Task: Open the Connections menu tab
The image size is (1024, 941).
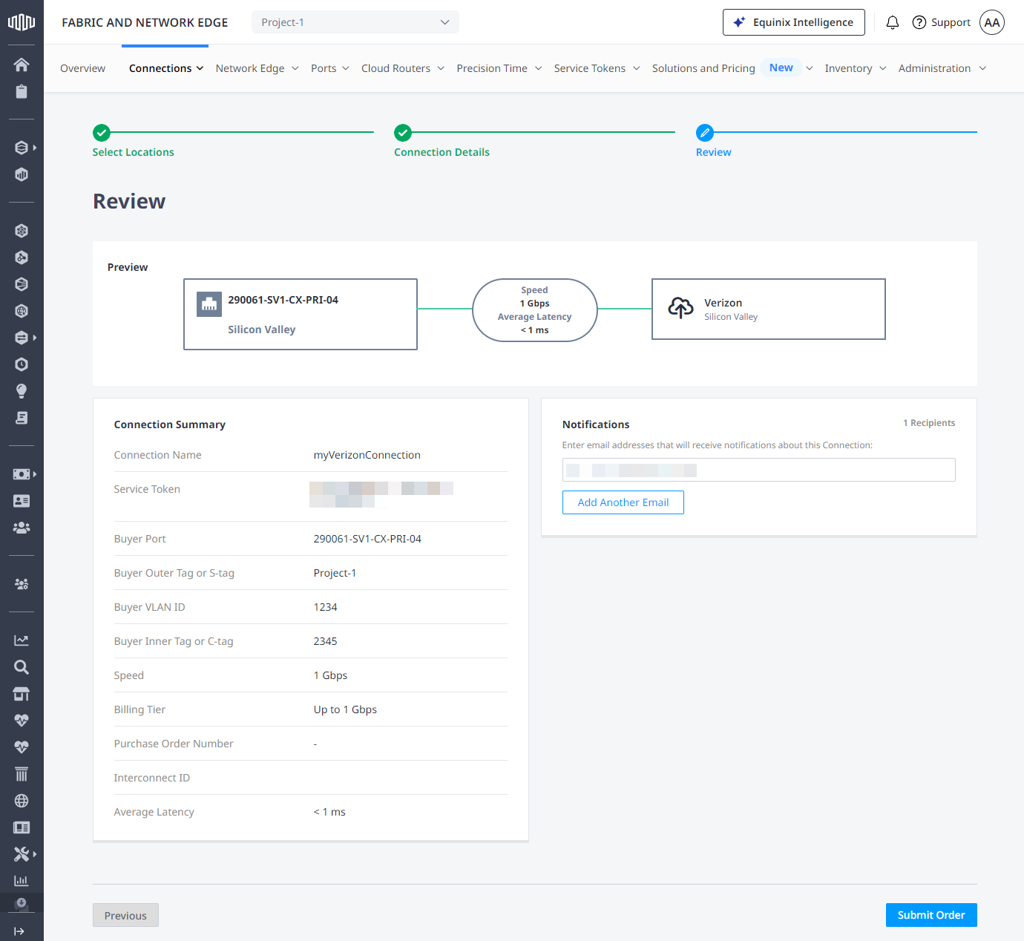Action: (165, 68)
